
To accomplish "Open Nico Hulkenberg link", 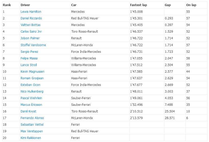I will pyautogui.click(x=32, y=92).
